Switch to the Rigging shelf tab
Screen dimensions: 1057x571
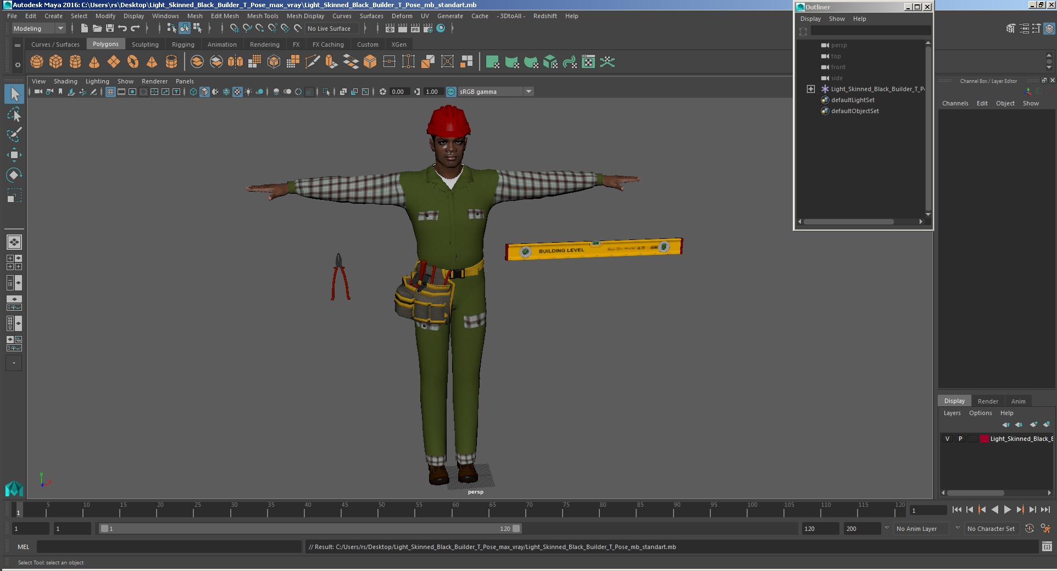click(x=183, y=44)
